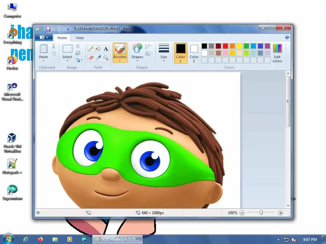This screenshot has height=244, width=326.
Task: Click the Resize icon in Image group
Action: coord(78,53)
